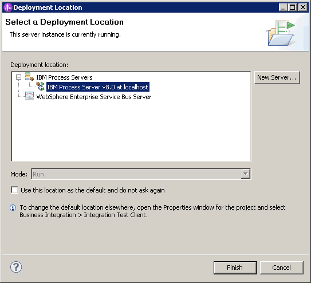Close the Deployment Location window
The width and height of the screenshot is (311, 283).
click(x=303, y=7)
